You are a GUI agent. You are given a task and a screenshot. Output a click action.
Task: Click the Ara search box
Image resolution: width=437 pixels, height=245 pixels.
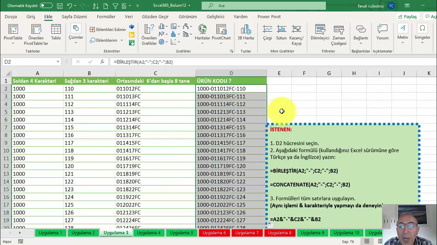(x=264, y=6)
